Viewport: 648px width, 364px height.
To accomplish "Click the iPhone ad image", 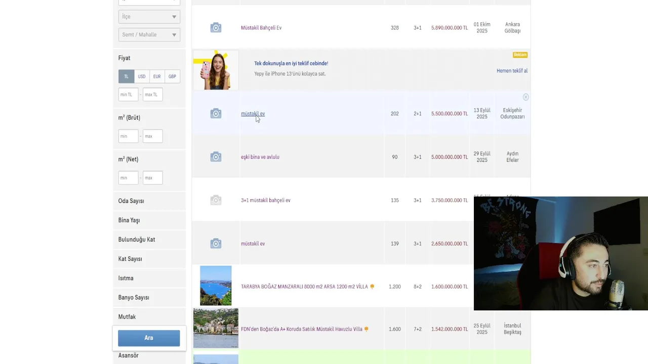I will click(x=216, y=70).
